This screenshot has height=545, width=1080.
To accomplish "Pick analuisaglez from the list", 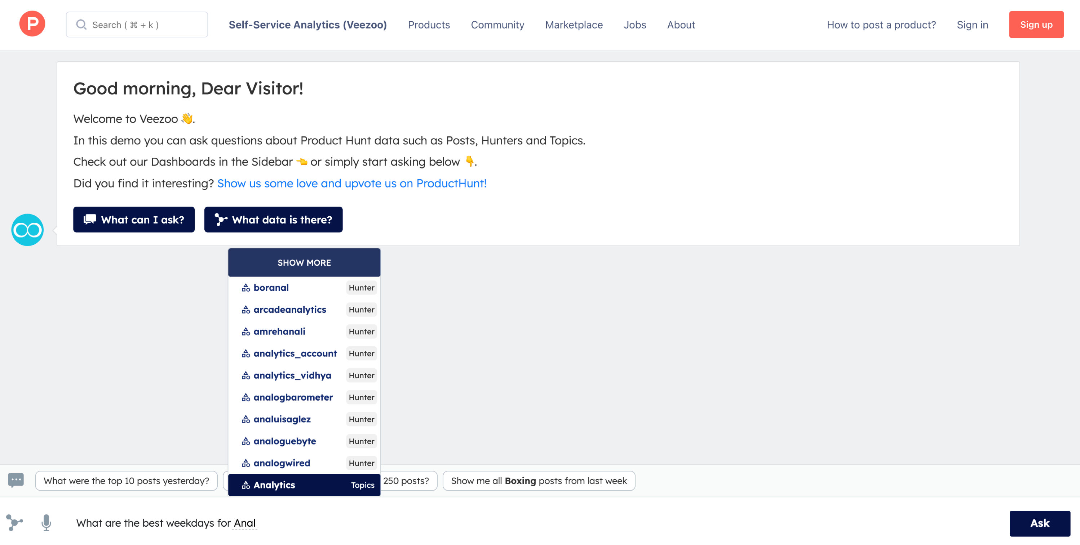I will coord(304,419).
